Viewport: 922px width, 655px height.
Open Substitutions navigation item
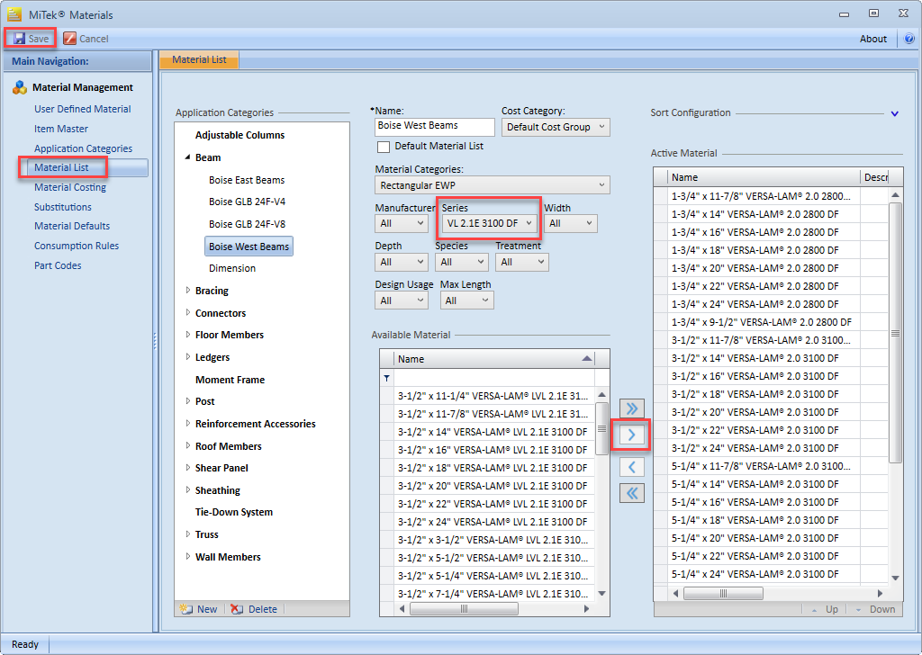tap(63, 207)
